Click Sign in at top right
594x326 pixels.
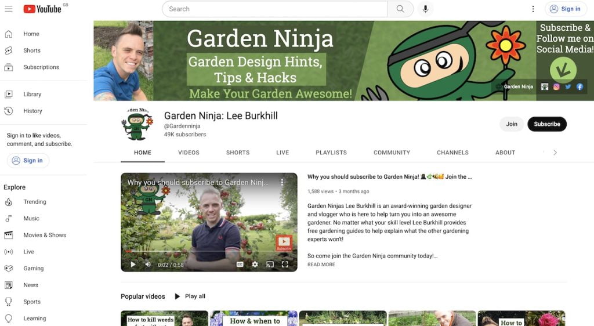coord(565,9)
